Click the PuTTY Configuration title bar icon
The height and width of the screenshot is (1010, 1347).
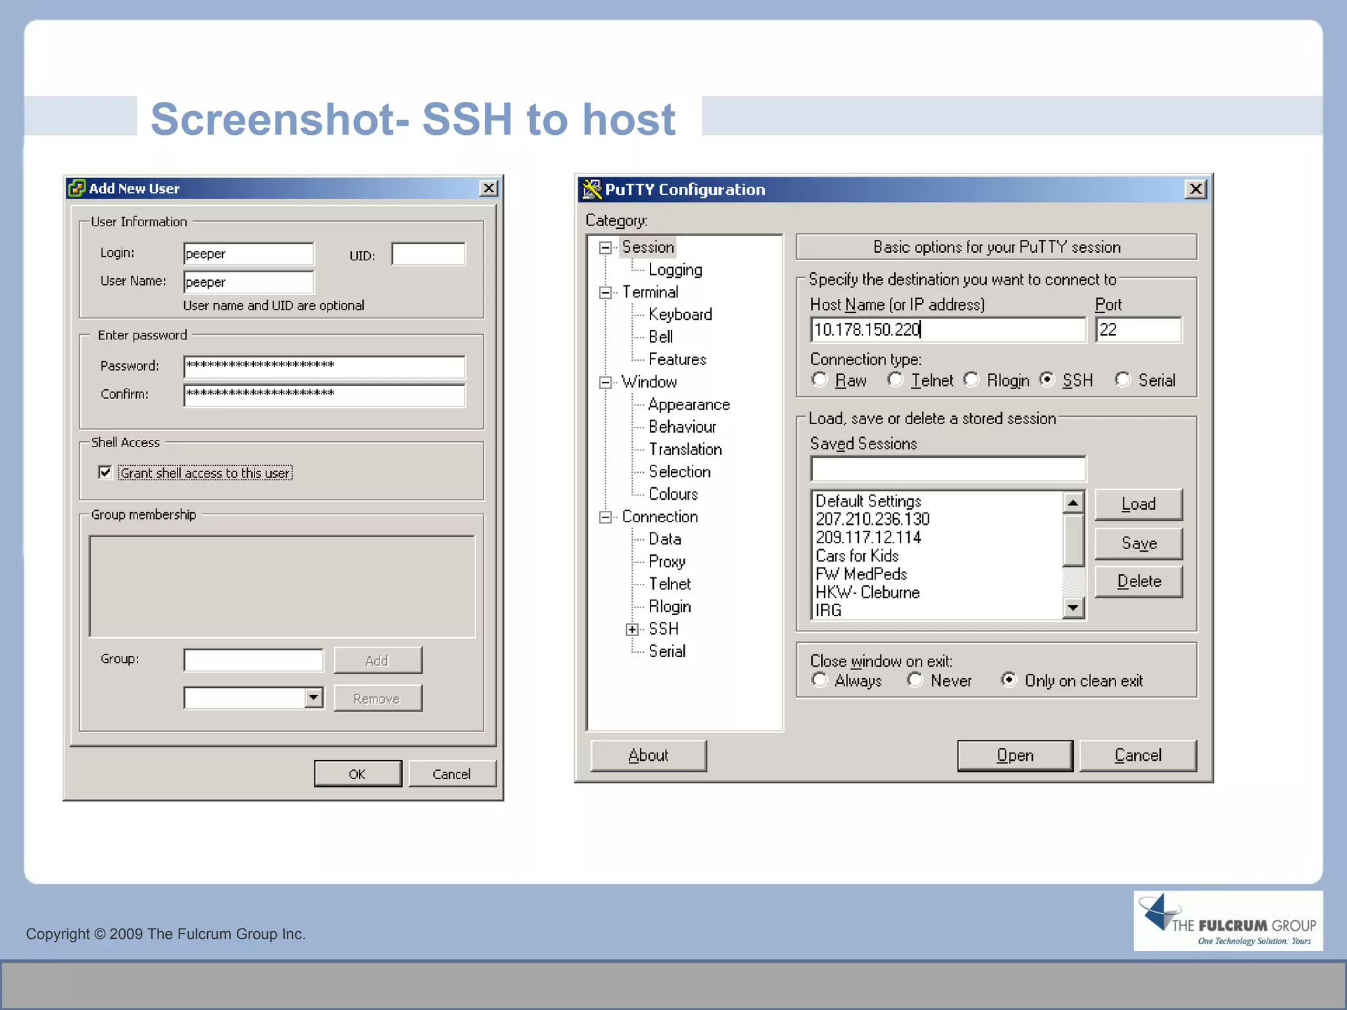pyautogui.click(x=592, y=189)
